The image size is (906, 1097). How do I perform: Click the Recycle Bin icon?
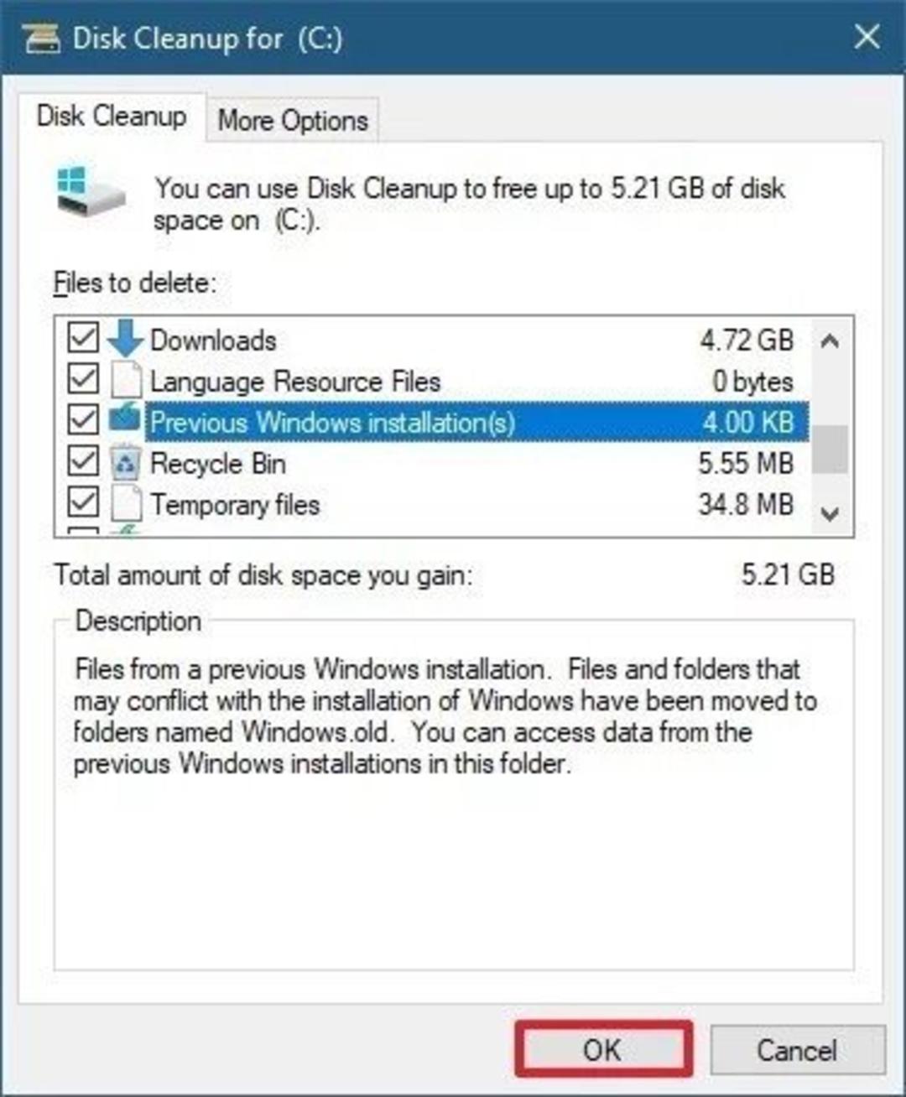[x=126, y=463]
